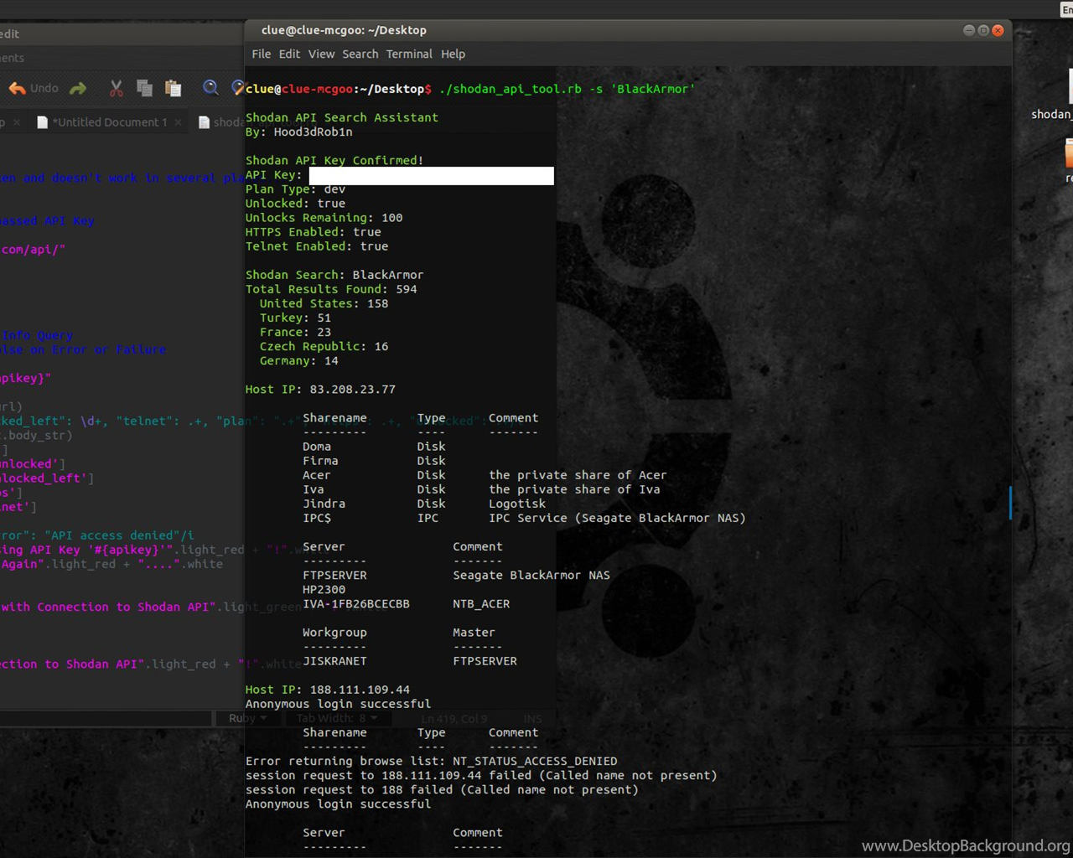Click the 'Plan Type: dev' line
Image resolution: width=1073 pixels, height=858 pixels.
[295, 189]
